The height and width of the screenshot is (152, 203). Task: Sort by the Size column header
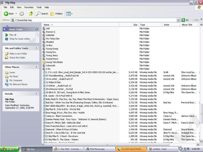click(x=129, y=25)
